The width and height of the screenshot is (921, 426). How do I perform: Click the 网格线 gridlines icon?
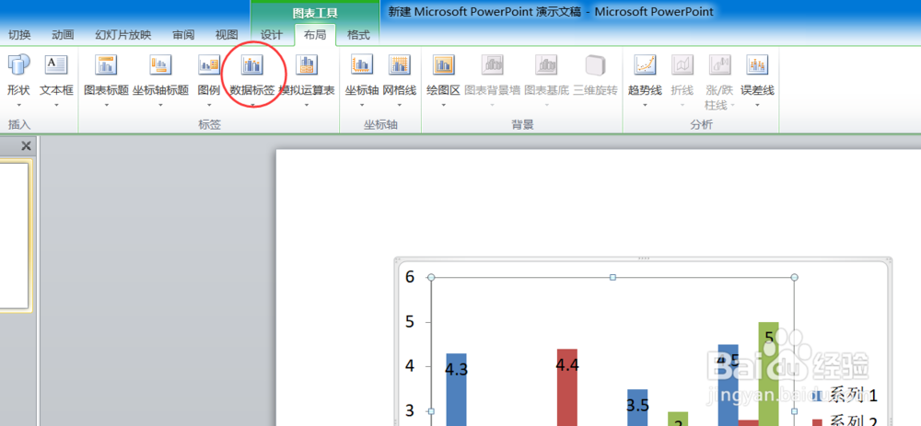tap(400, 64)
